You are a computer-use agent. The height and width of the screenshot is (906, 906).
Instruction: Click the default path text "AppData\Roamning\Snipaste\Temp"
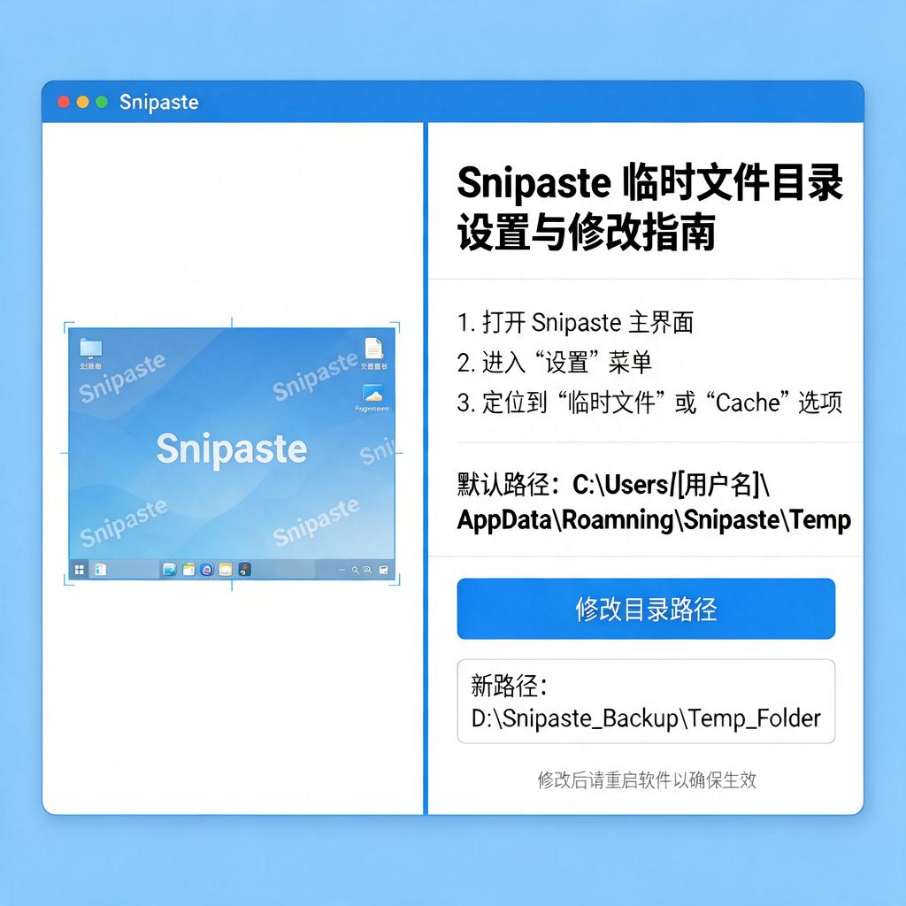pyautogui.click(x=654, y=519)
